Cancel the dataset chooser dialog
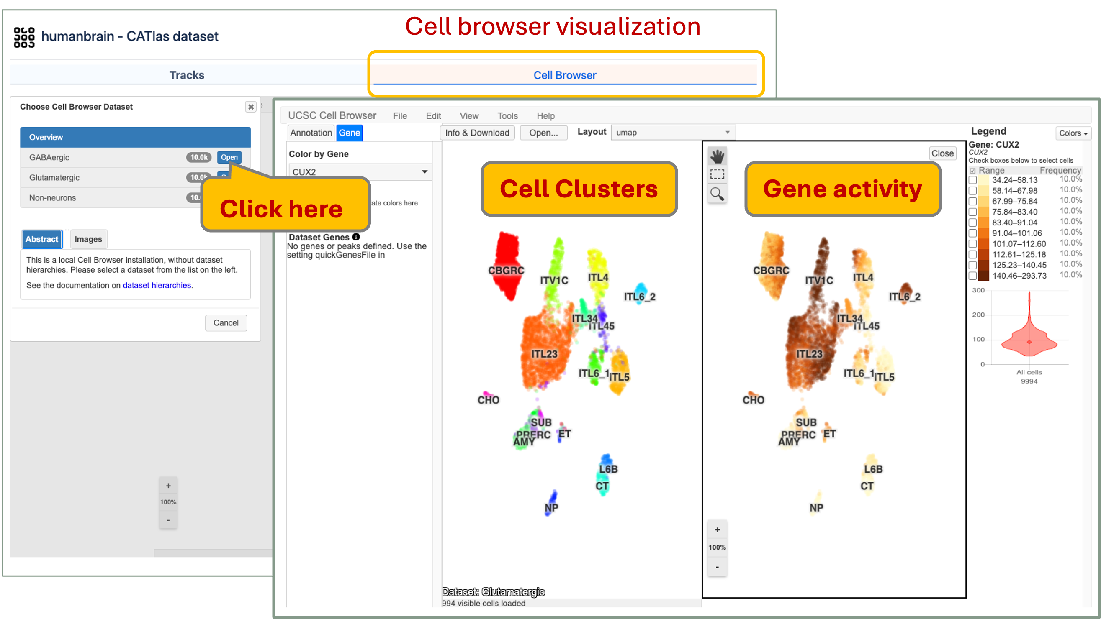This screenshot has height=619, width=1101. (x=226, y=323)
